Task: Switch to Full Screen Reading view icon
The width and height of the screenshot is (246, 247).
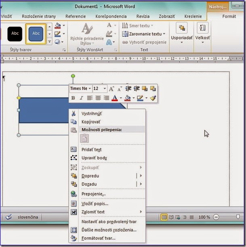Action: click(171, 217)
